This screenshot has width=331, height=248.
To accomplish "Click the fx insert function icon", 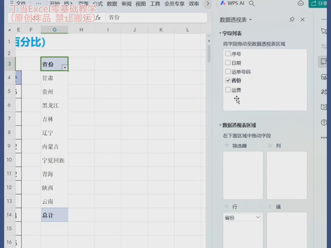I will [98, 18].
